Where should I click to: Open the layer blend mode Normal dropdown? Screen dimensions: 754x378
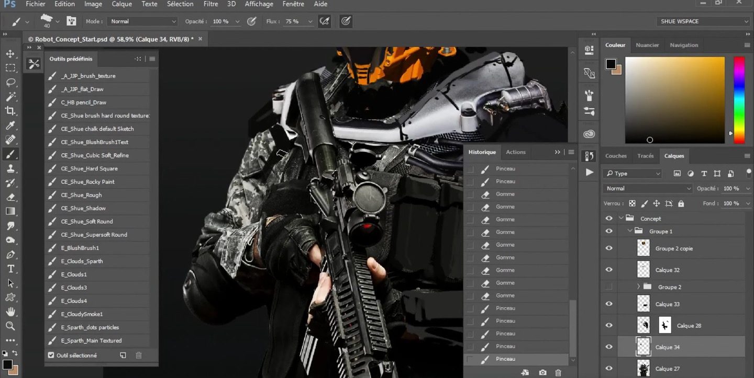648,188
